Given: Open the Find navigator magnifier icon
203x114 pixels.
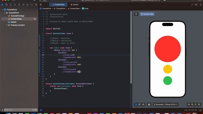Looking at the screenshot, I should click(15, 5).
